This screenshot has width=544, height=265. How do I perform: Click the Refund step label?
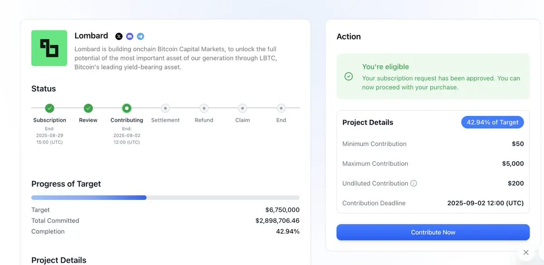[x=204, y=120]
